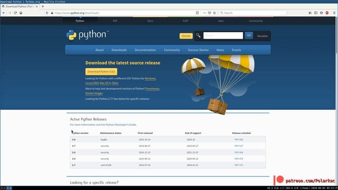
Task: Click the 'Release schedule' column header
Action: click(241, 133)
